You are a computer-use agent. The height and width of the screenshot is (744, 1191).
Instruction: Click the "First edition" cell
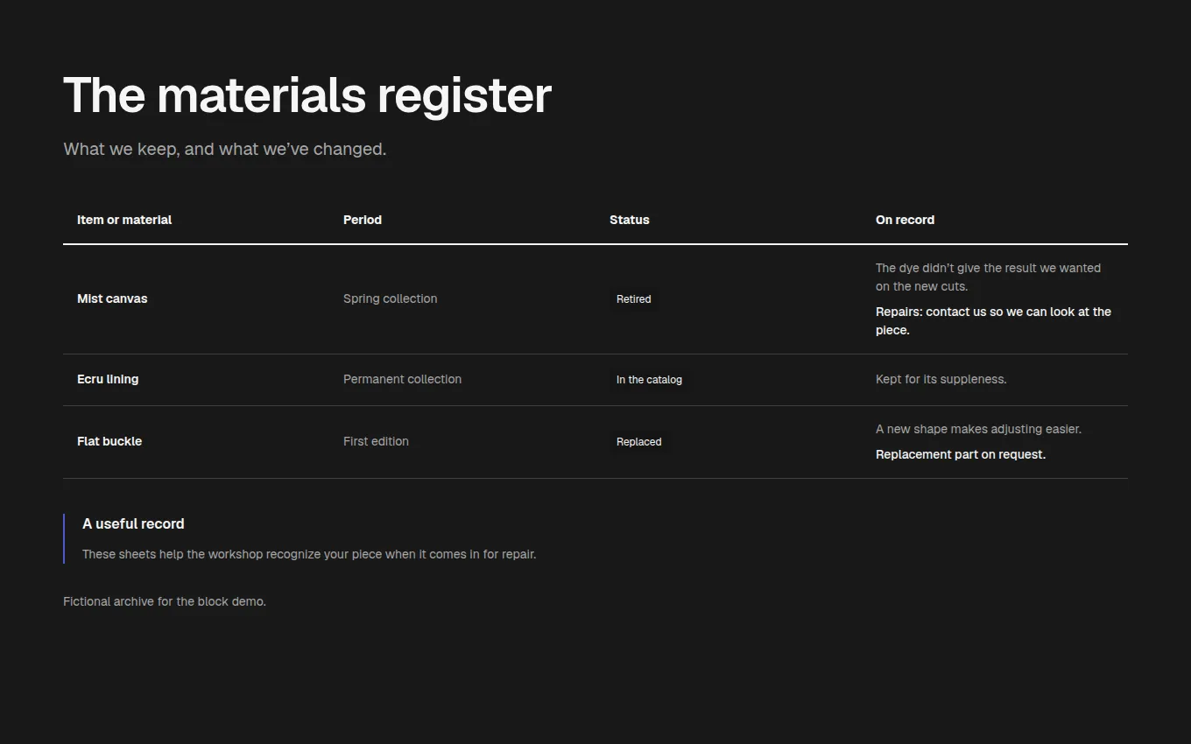pyautogui.click(x=376, y=441)
